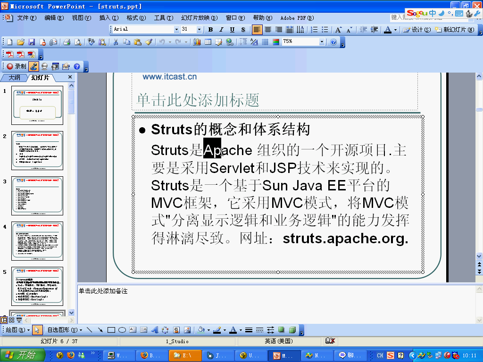Open the 插入(I) menu

[109, 18]
